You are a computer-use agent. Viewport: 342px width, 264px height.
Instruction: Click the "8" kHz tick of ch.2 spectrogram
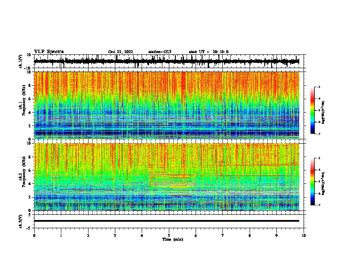[30, 157]
